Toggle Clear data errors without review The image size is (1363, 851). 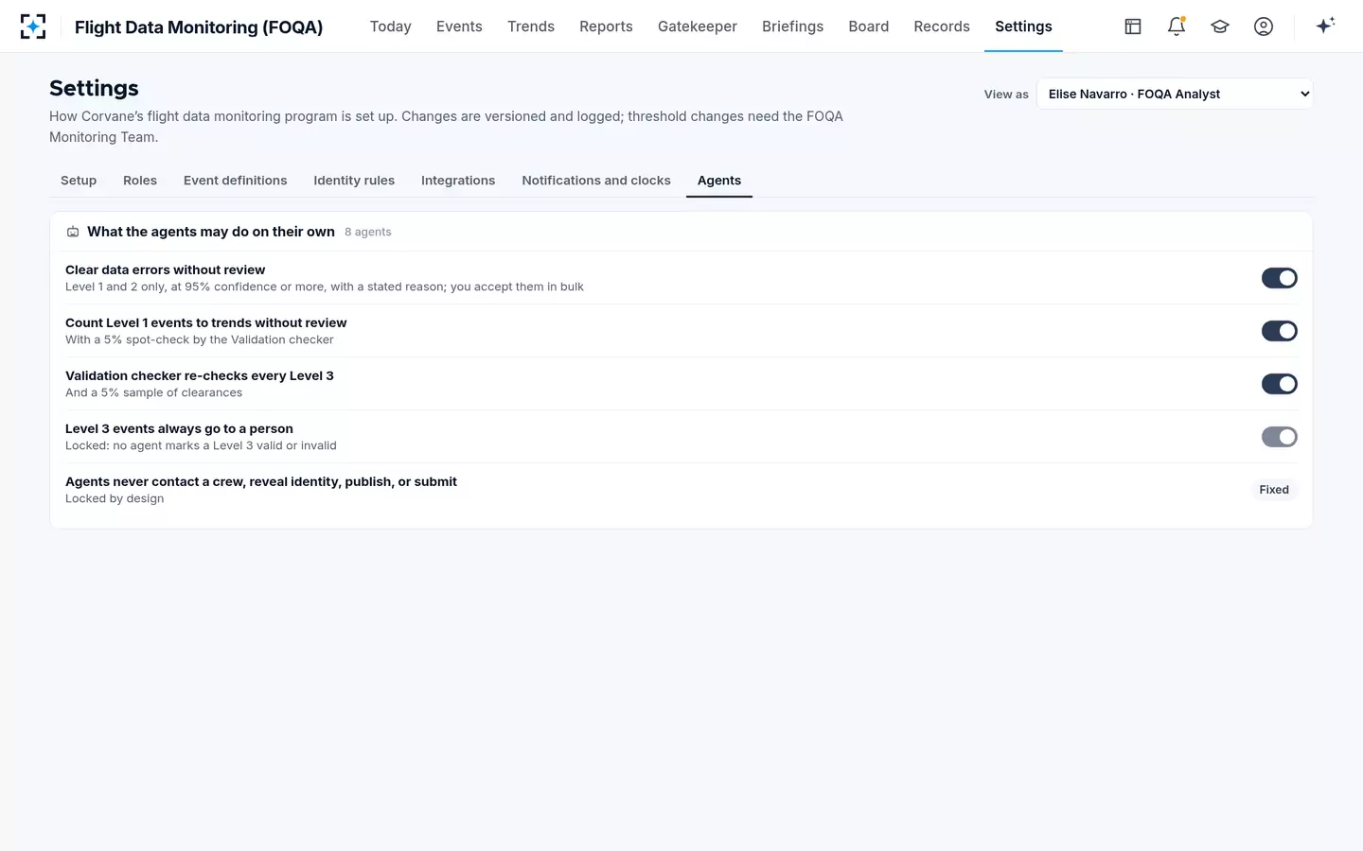tap(1279, 278)
